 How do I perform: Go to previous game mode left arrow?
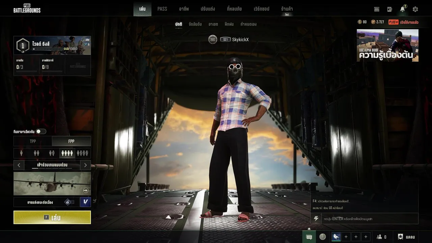19,165
